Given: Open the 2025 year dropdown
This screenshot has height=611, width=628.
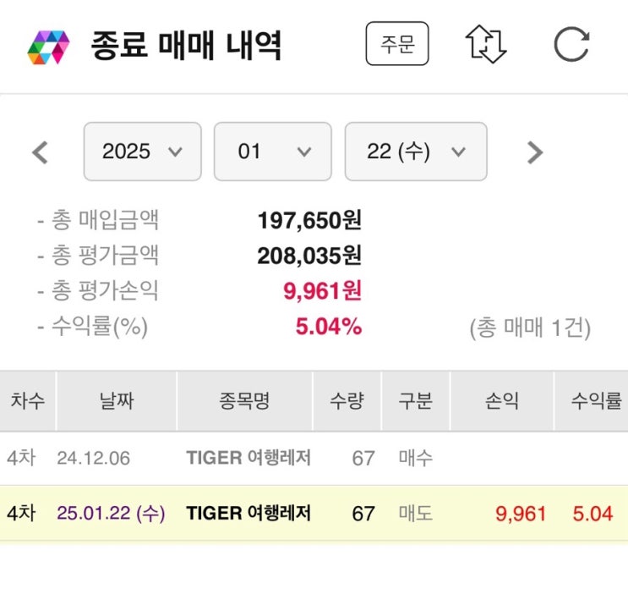Looking at the screenshot, I should [142, 151].
